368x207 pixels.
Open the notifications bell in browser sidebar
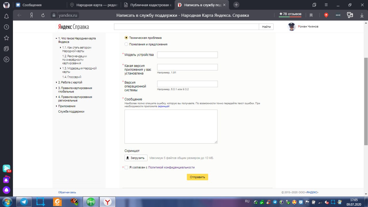coord(6,16)
